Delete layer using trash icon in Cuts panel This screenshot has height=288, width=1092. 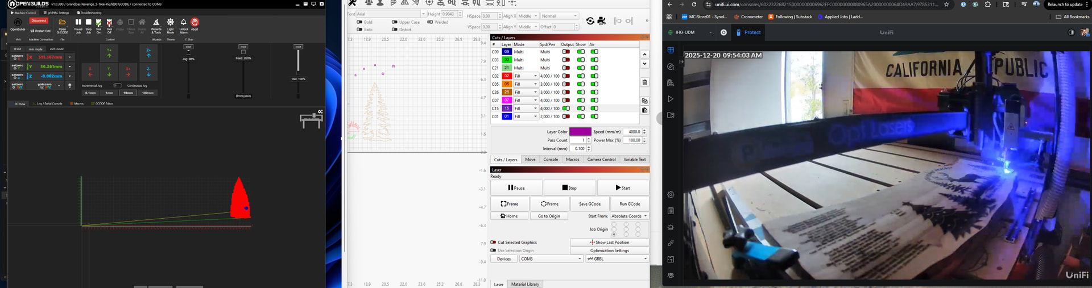(644, 83)
